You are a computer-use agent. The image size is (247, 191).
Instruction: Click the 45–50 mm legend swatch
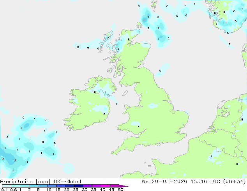[x=115, y=186]
